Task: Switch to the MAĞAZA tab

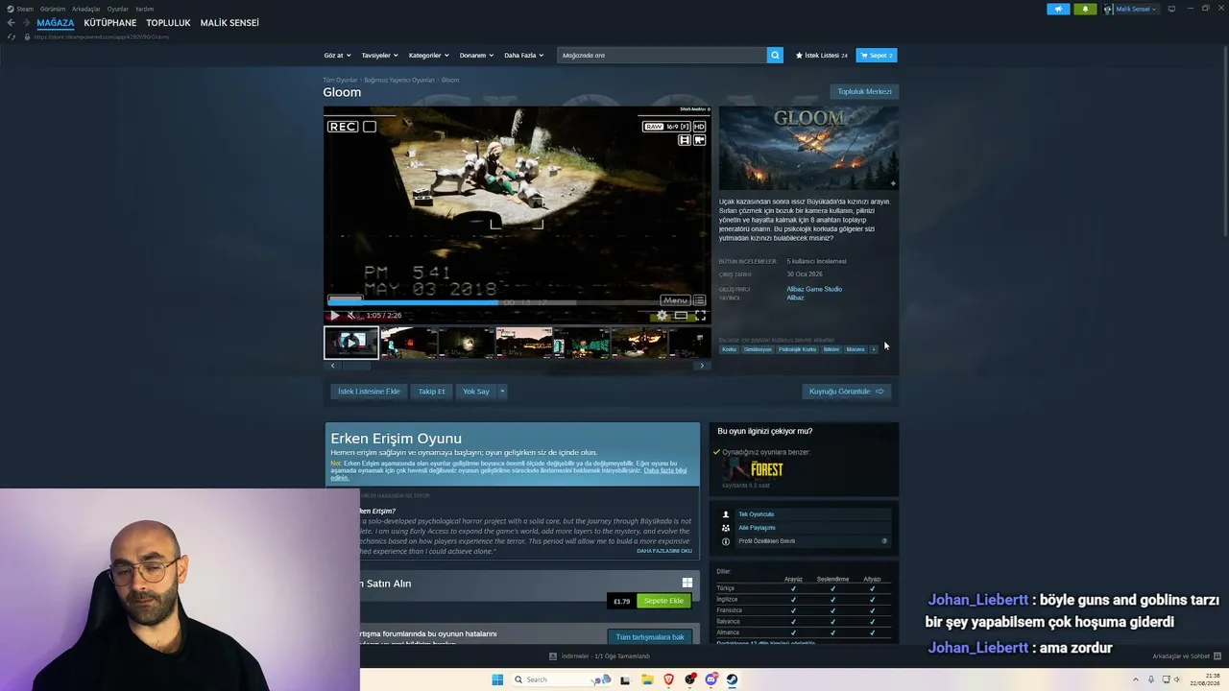Action: (x=56, y=23)
